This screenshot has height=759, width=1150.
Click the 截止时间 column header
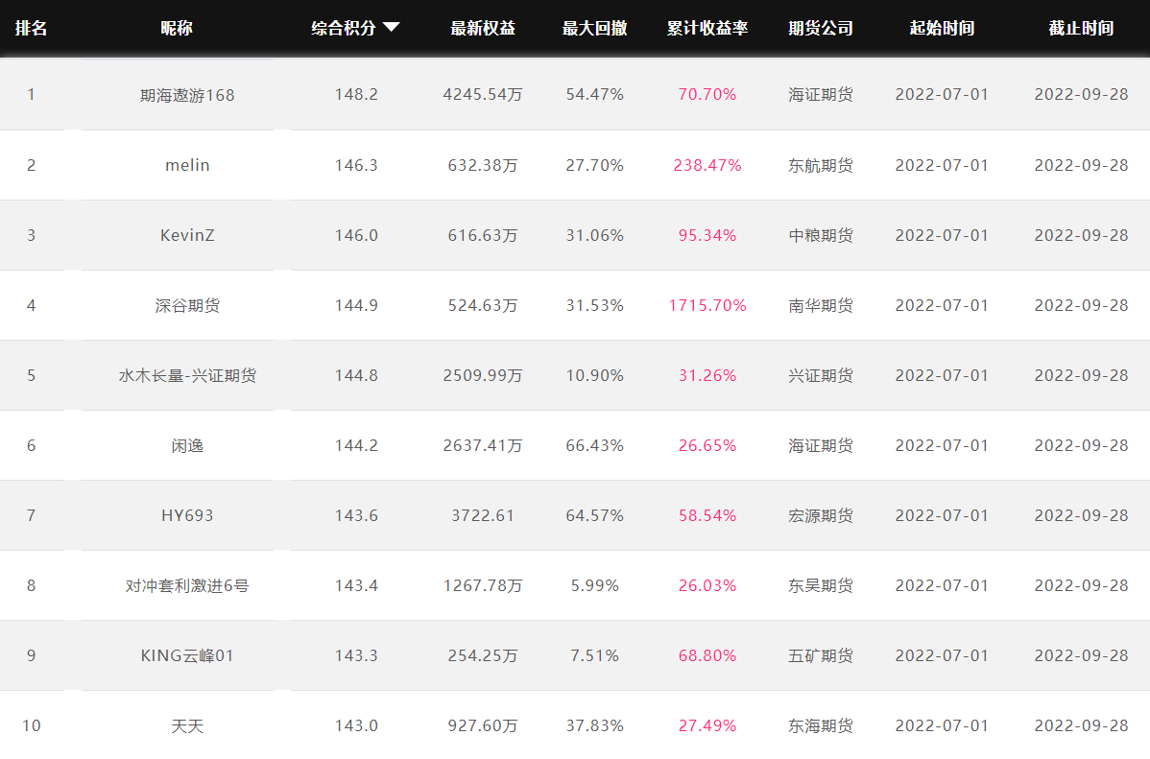[1081, 28]
